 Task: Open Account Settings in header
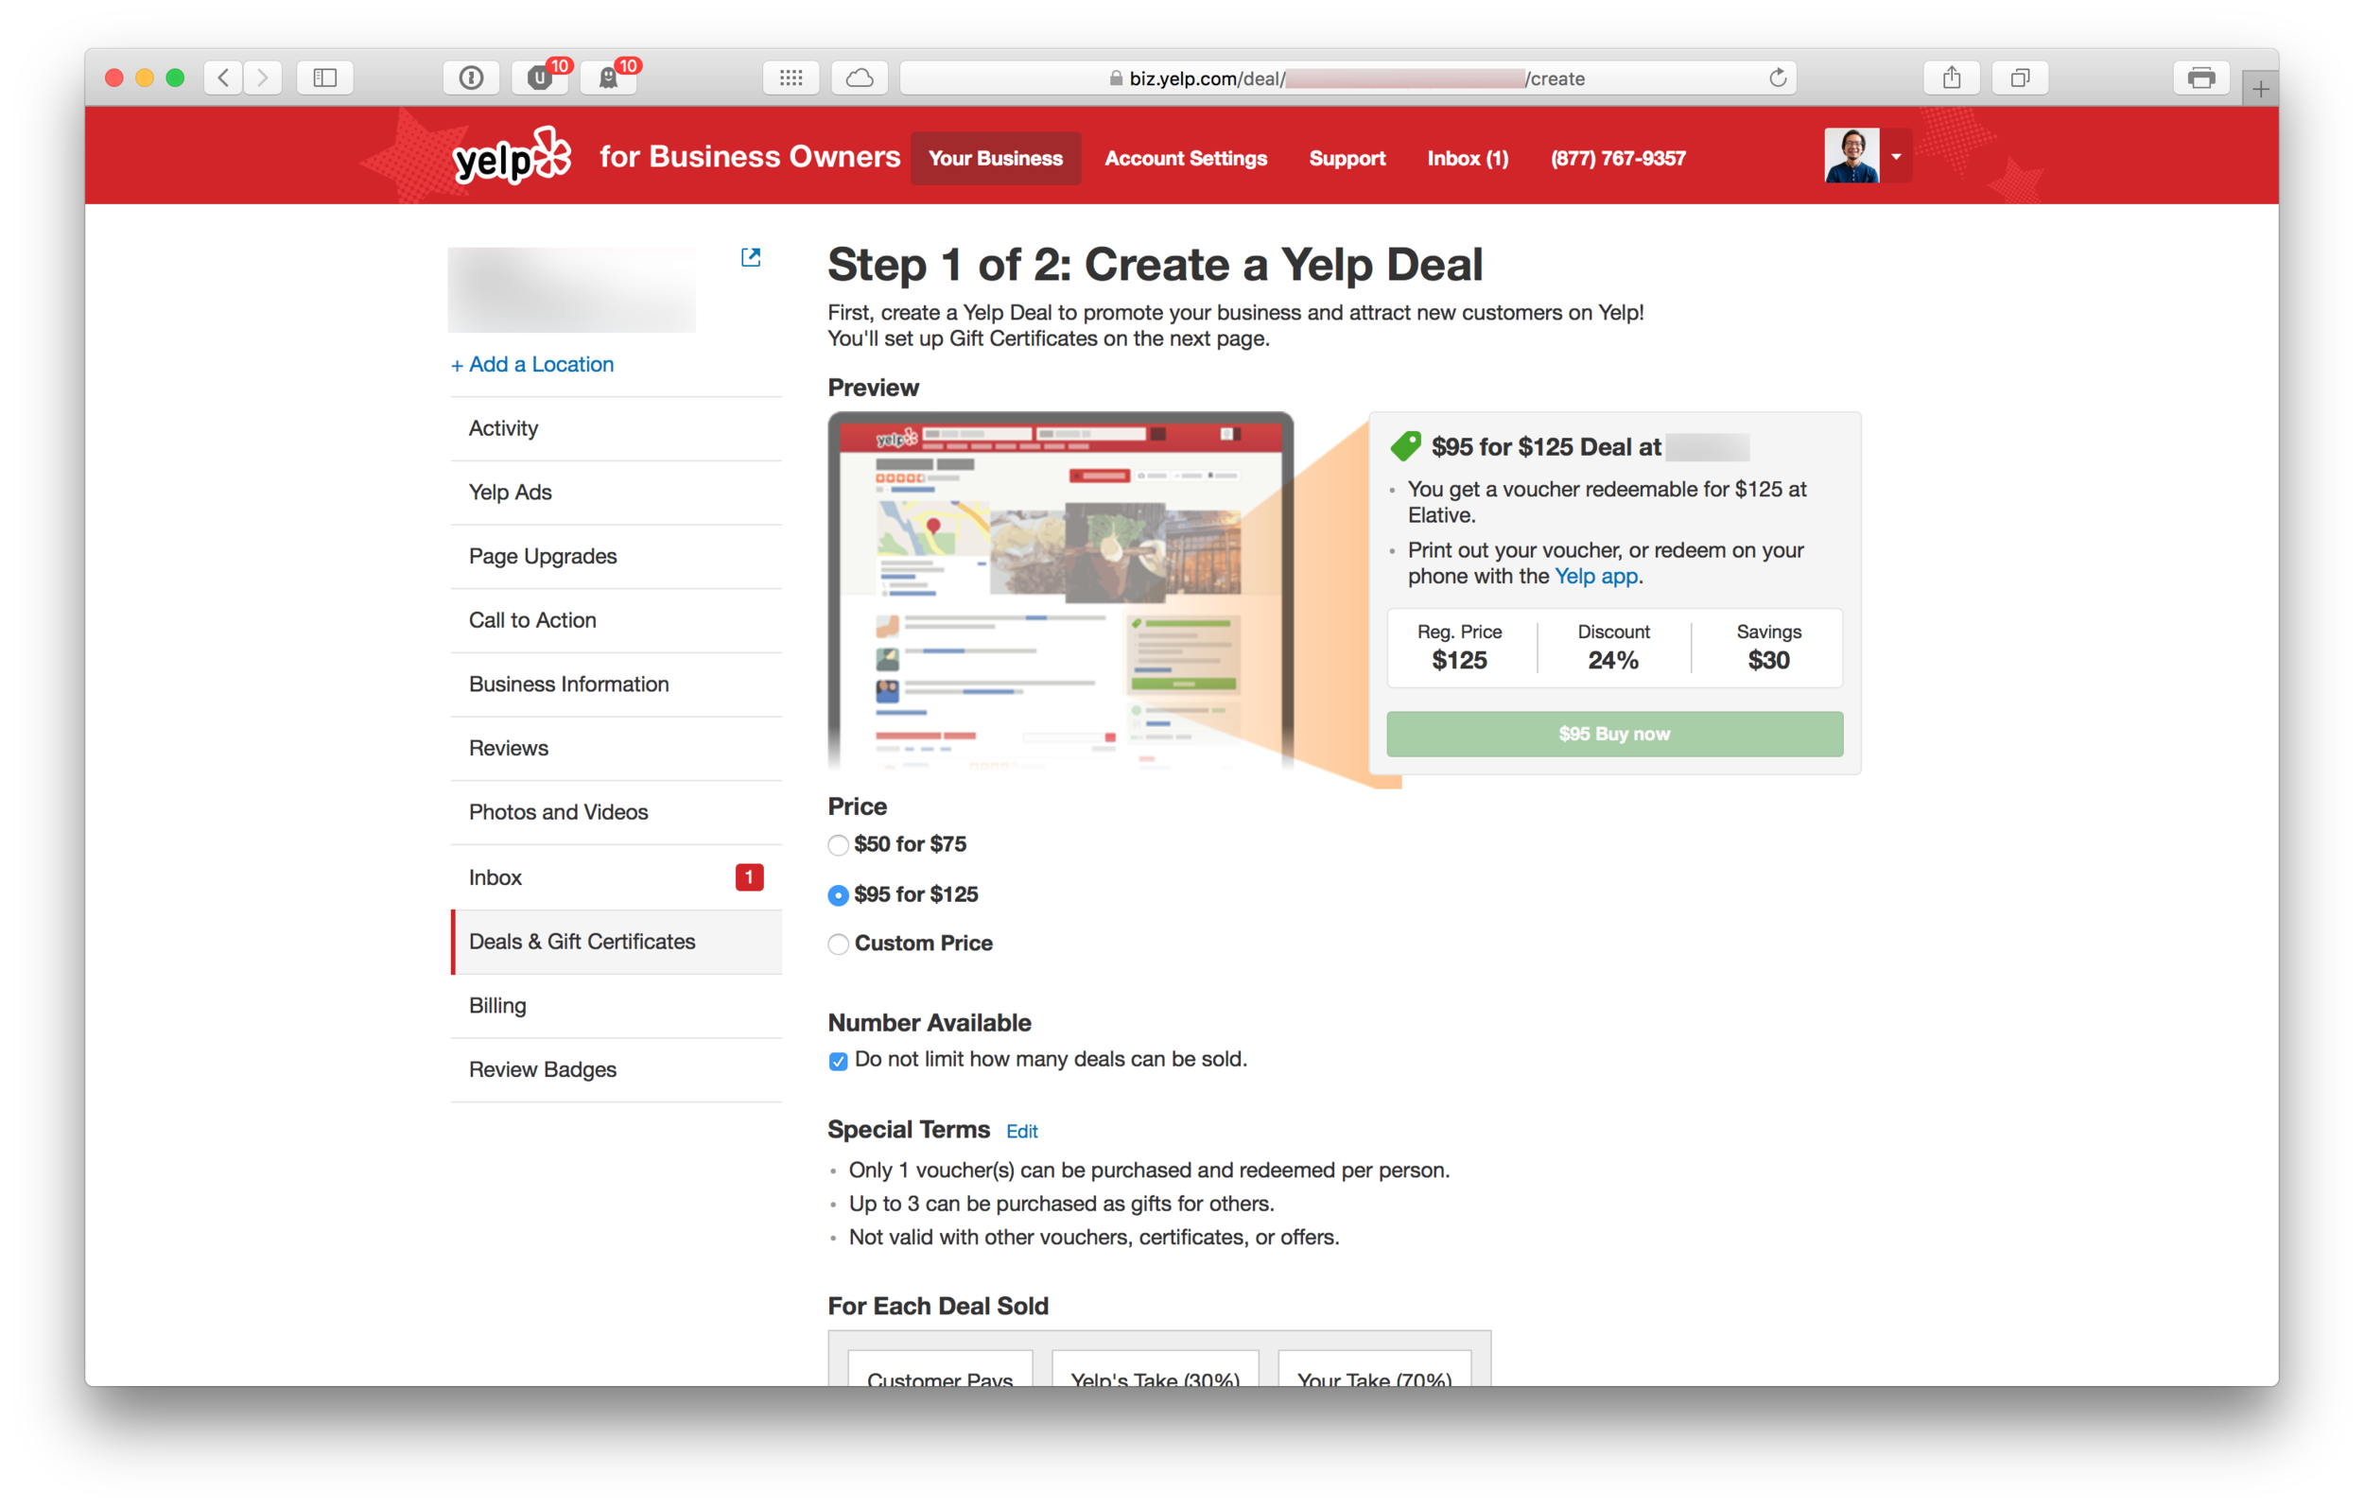pos(1186,158)
